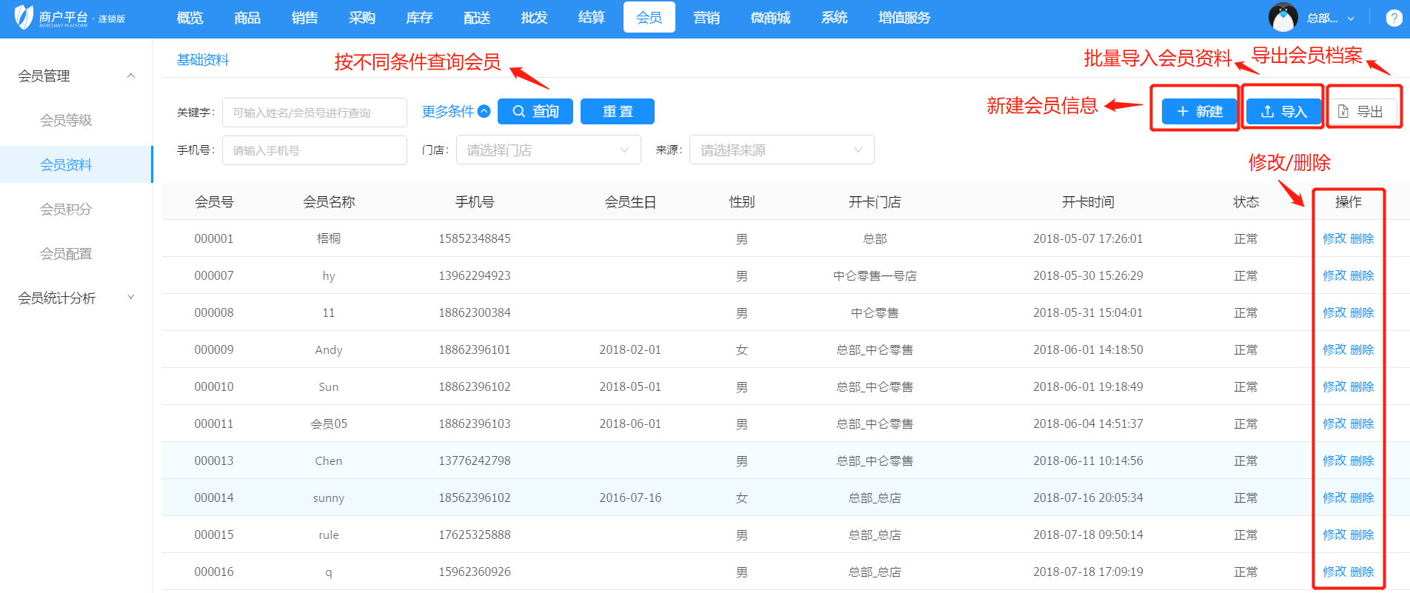Click 修改 for member Andy
This screenshot has height=593, width=1410.
1334,349
